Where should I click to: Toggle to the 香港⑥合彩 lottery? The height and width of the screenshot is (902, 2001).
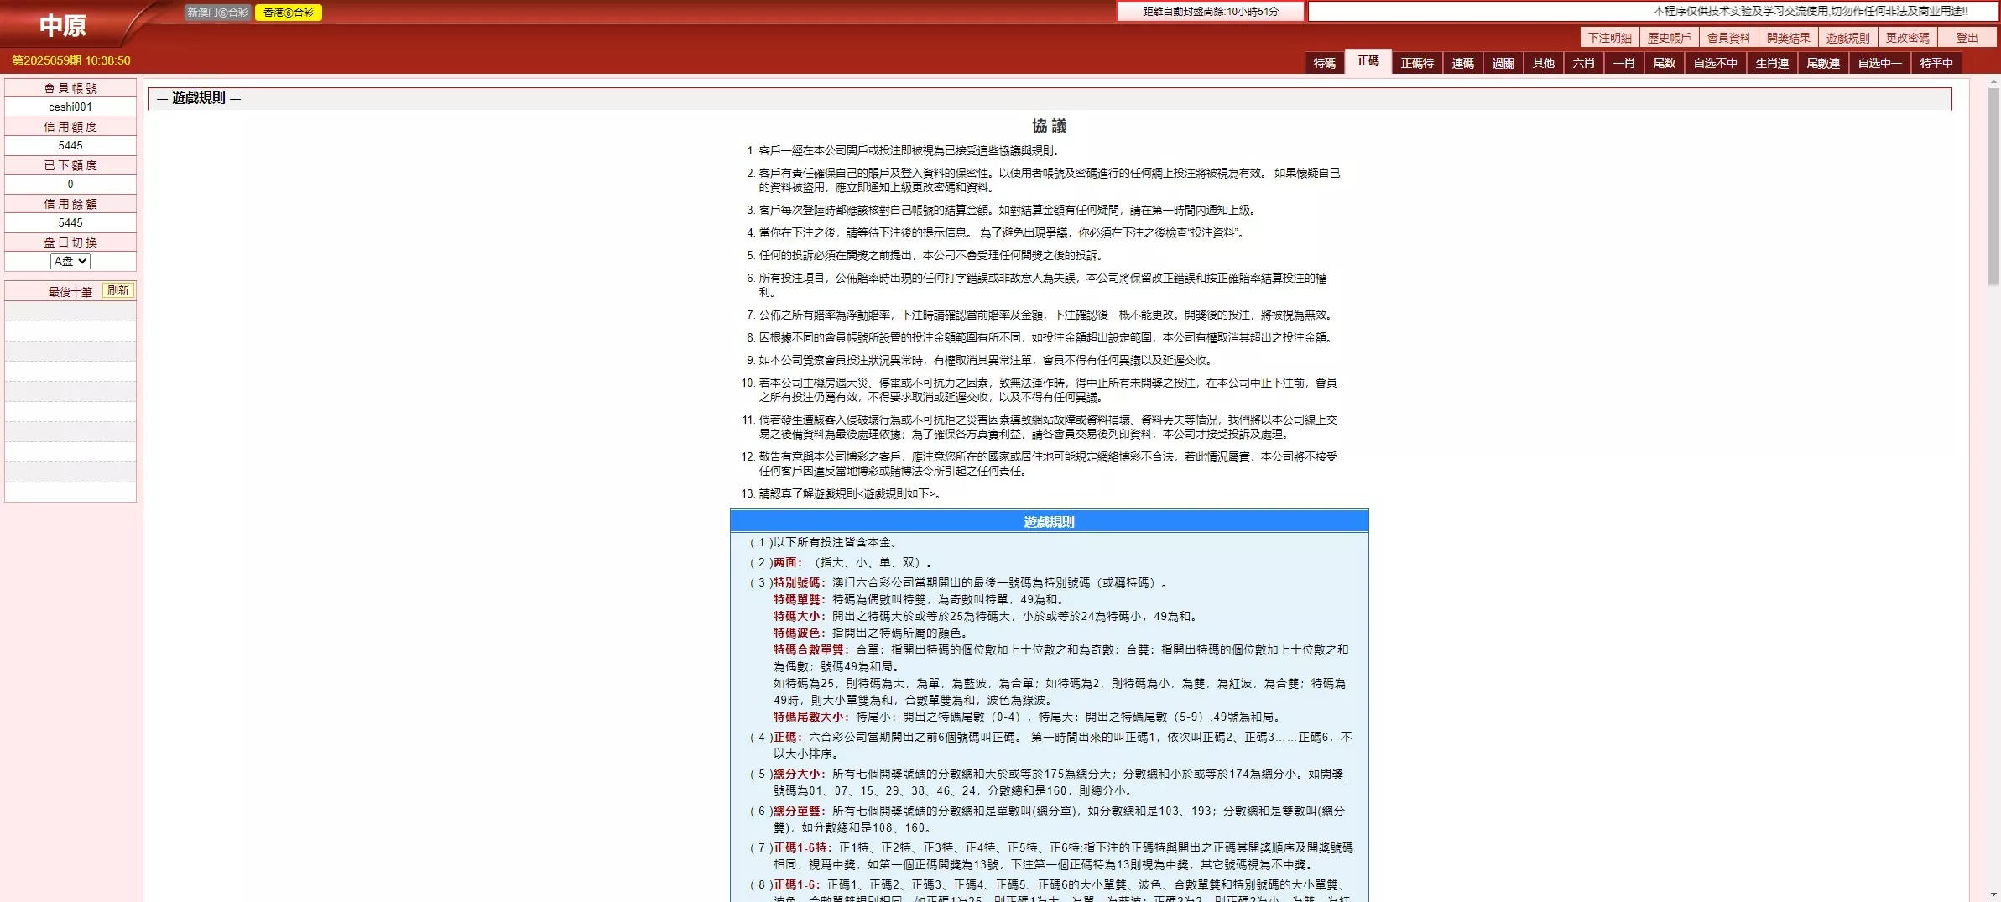[289, 13]
